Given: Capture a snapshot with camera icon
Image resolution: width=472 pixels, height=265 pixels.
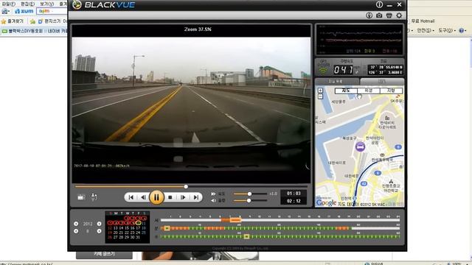Looking at the screenshot, I should coord(379,15).
